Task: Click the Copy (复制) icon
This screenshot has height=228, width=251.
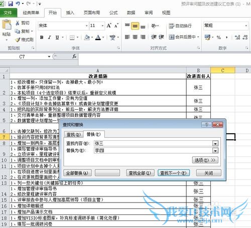Action: click(18, 31)
